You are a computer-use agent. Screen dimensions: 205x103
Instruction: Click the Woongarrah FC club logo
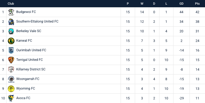click(11, 79)
